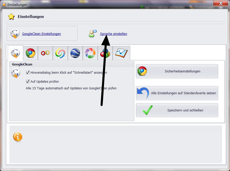
Task: Open the chart notepad analytics tab
Action: click(x=121, y=53)
